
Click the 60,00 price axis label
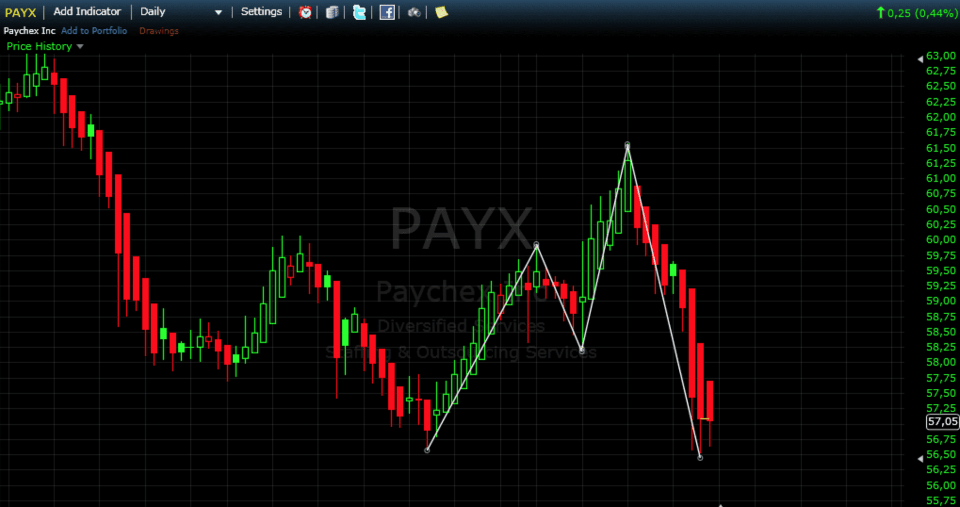click(941, 239)
